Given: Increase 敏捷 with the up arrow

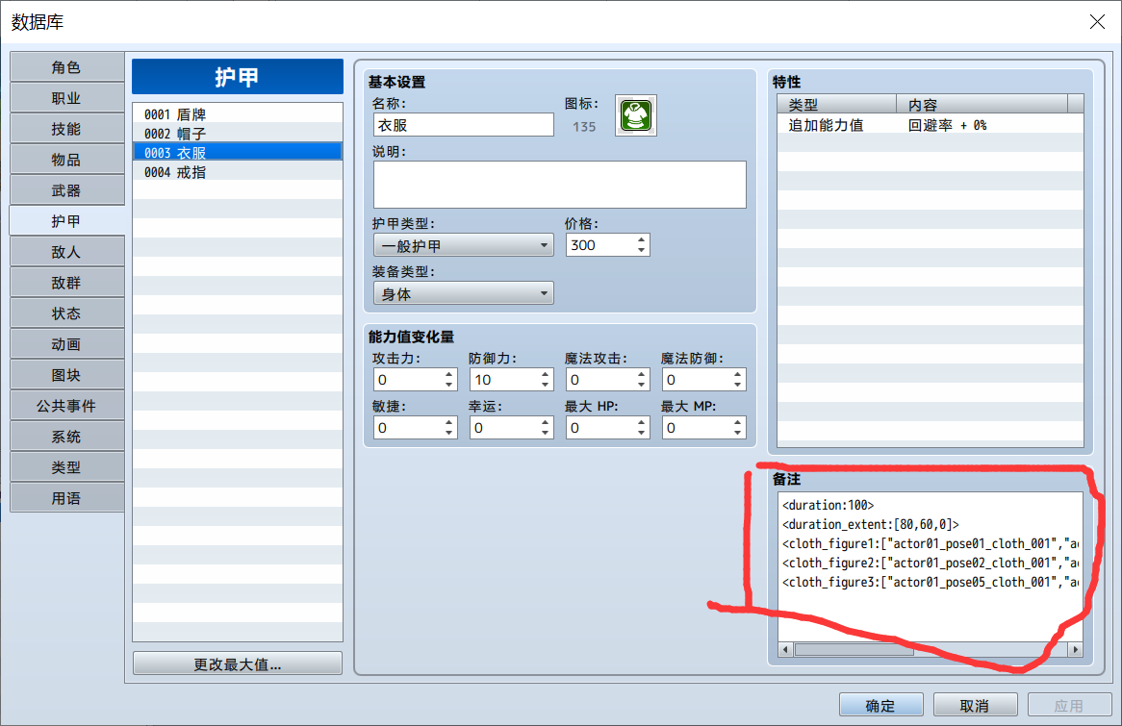Looking at the screenshot, I should [448, 422].
